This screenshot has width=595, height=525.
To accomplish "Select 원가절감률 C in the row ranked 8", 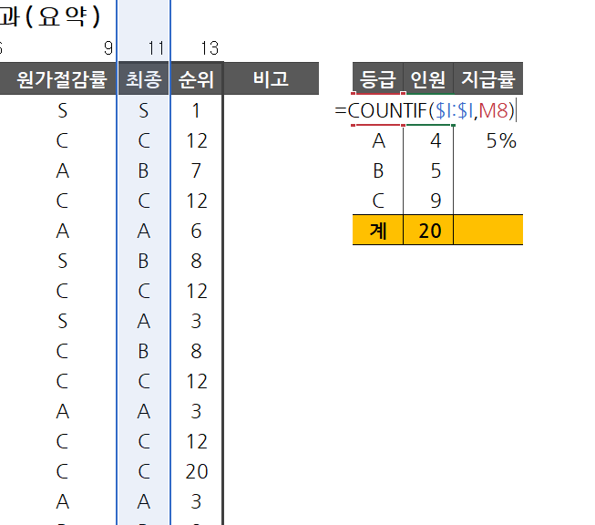I will coord(63,351).
